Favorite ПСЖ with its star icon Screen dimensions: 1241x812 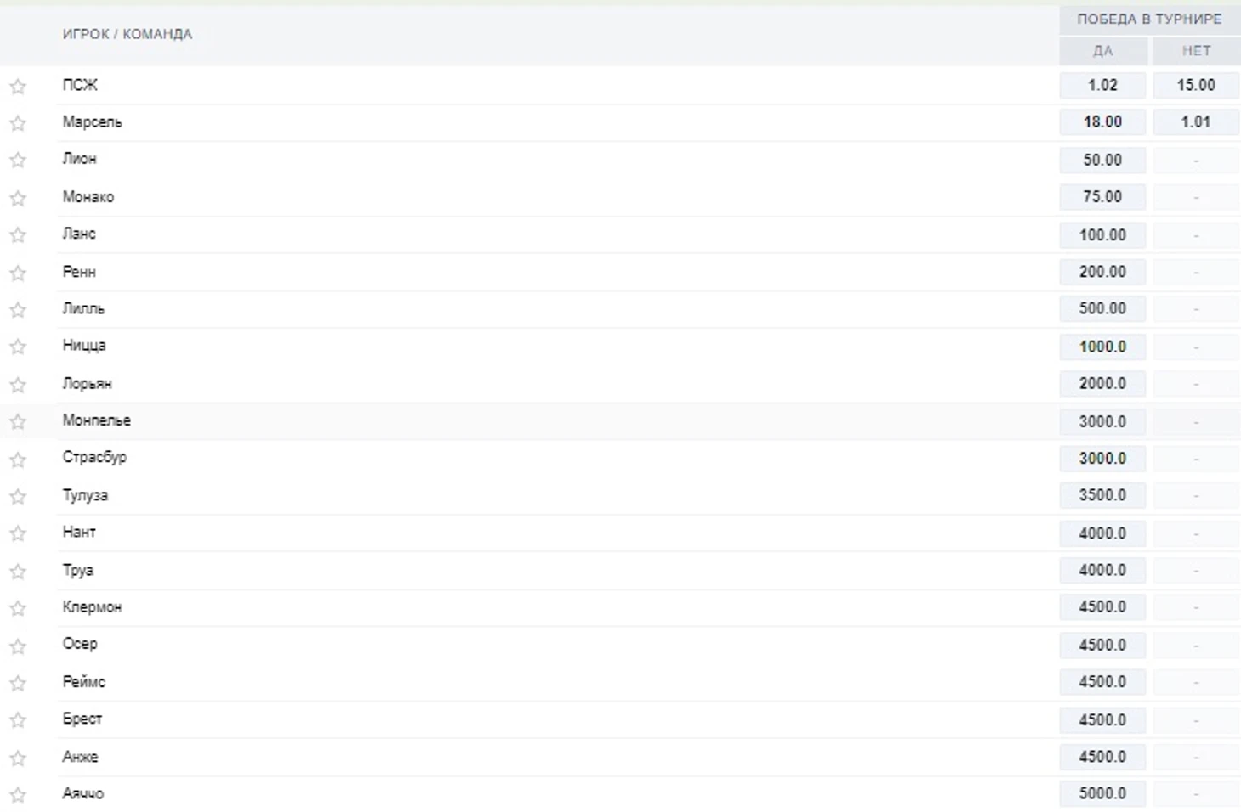click(18, 86)
